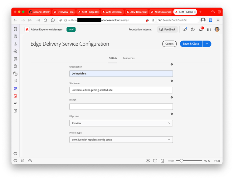Open the AEM user profile avatar
The image size is (234, 179).
[217, 30]
